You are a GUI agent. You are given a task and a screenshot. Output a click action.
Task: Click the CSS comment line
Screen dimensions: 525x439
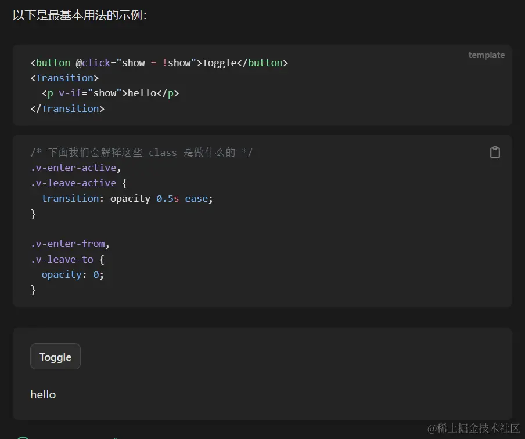pyautogui.click(x=142, y=153)
